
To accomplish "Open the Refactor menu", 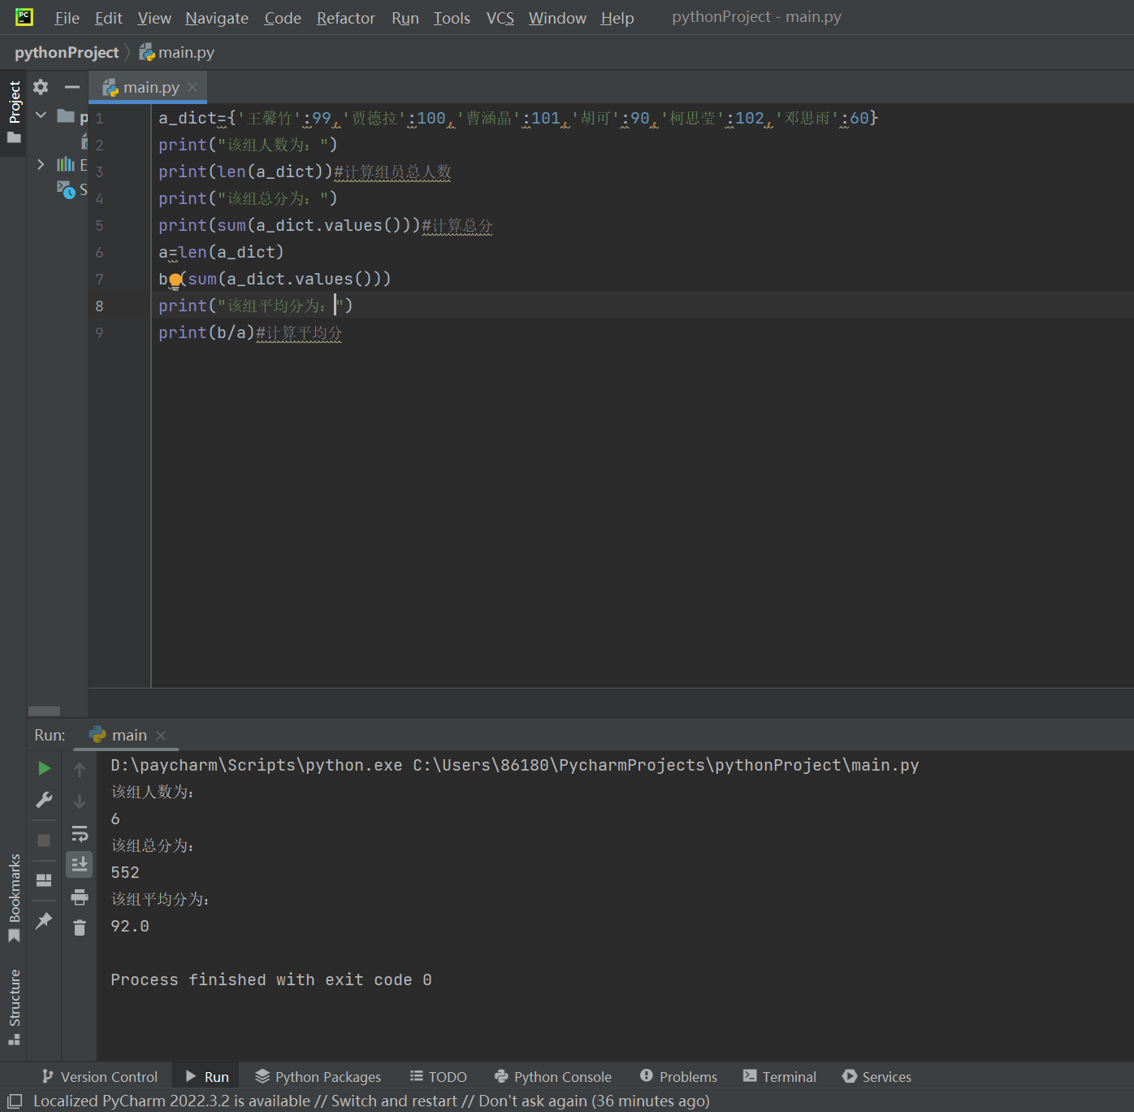I will [x=346, y=18].
